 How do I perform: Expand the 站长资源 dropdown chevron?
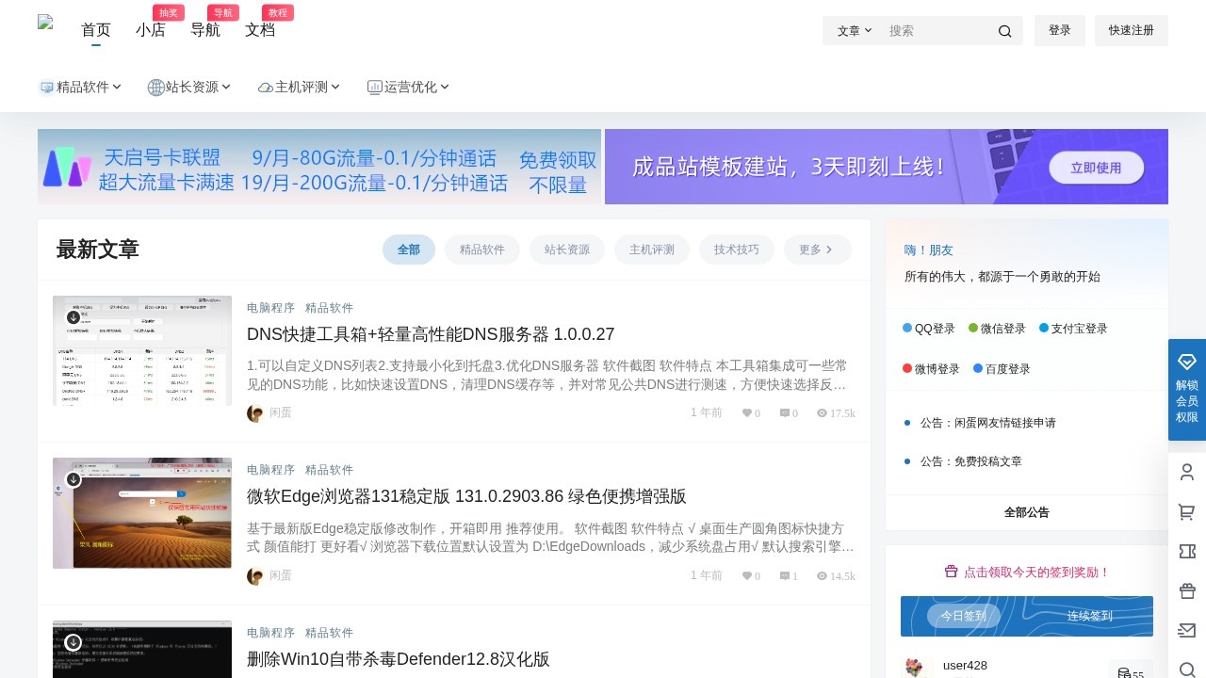[x=226, y=87]
